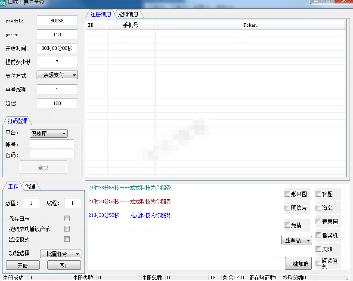Toggle 抢购成功播放音乐 checkbox
The width and height of the screenshot is (353, 281).
pyautogui.click(x=67, y=229)
